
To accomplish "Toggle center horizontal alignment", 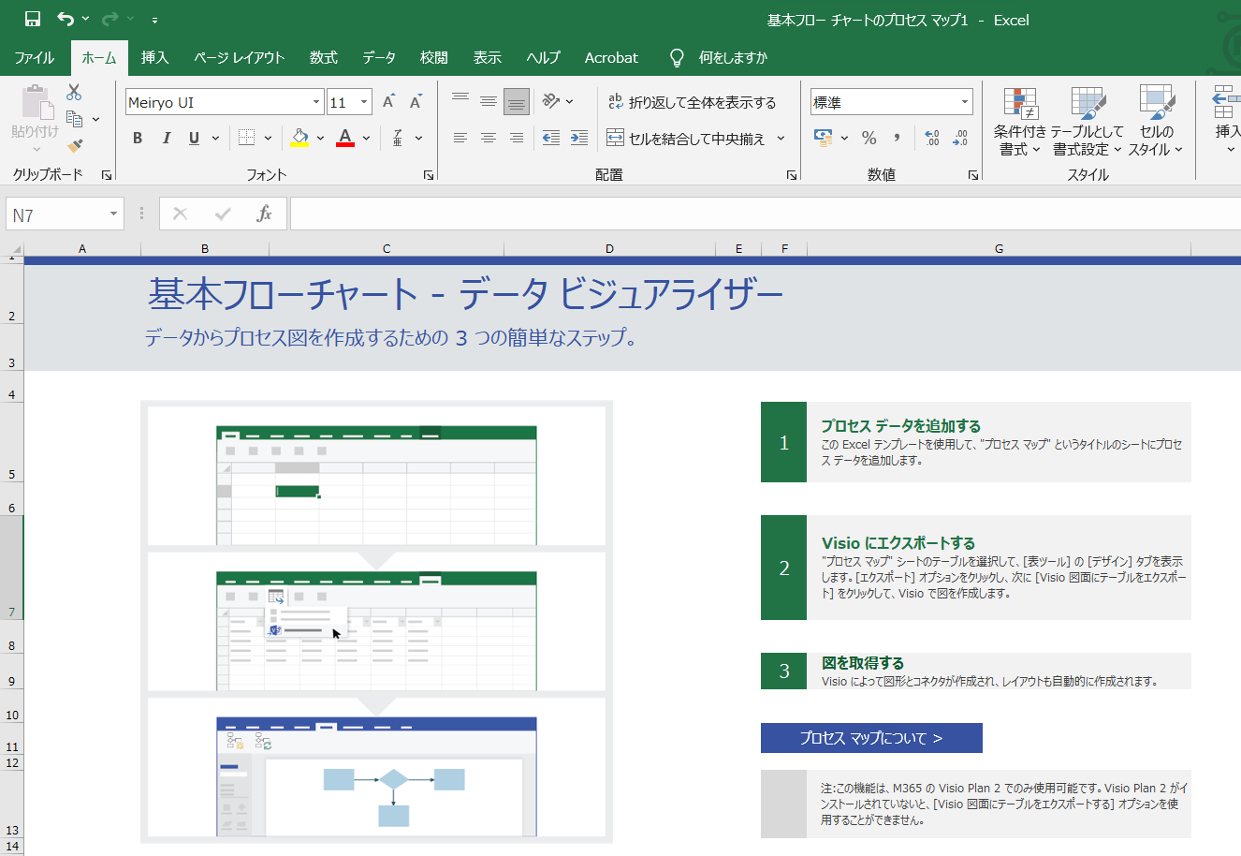I will (x=489, y=138).
